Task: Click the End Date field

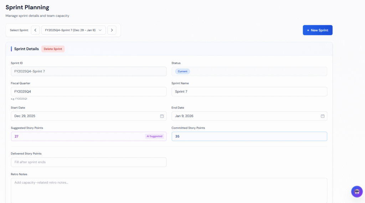Action: pyautogui.click(x=249, y=116)
